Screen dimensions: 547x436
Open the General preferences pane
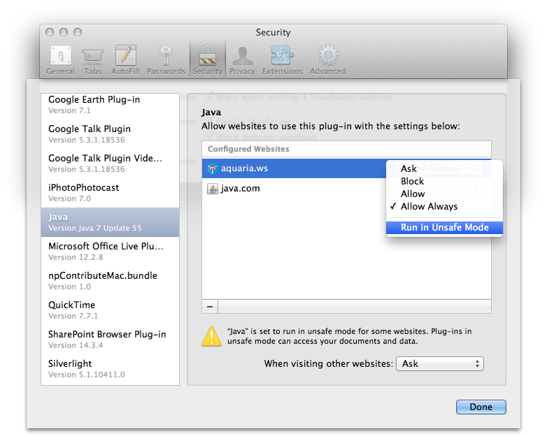[x=60, y=60]
